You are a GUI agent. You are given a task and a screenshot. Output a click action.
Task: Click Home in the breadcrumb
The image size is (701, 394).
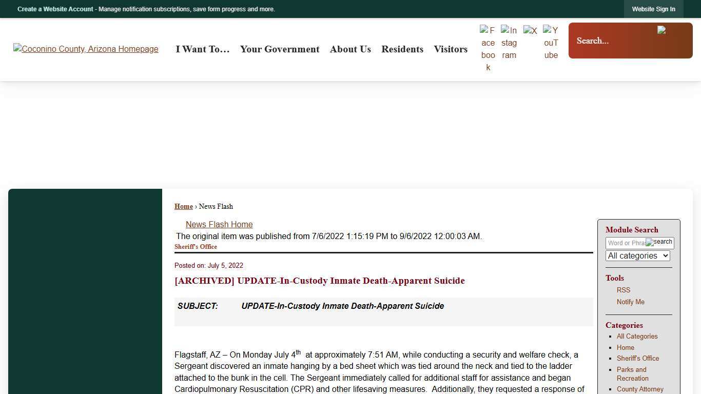(x=184, y=206)
